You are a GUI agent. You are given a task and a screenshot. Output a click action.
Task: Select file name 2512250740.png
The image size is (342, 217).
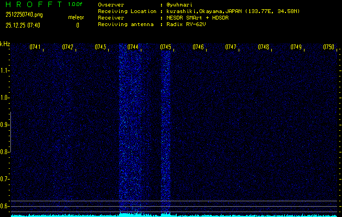tap(24, 15)
